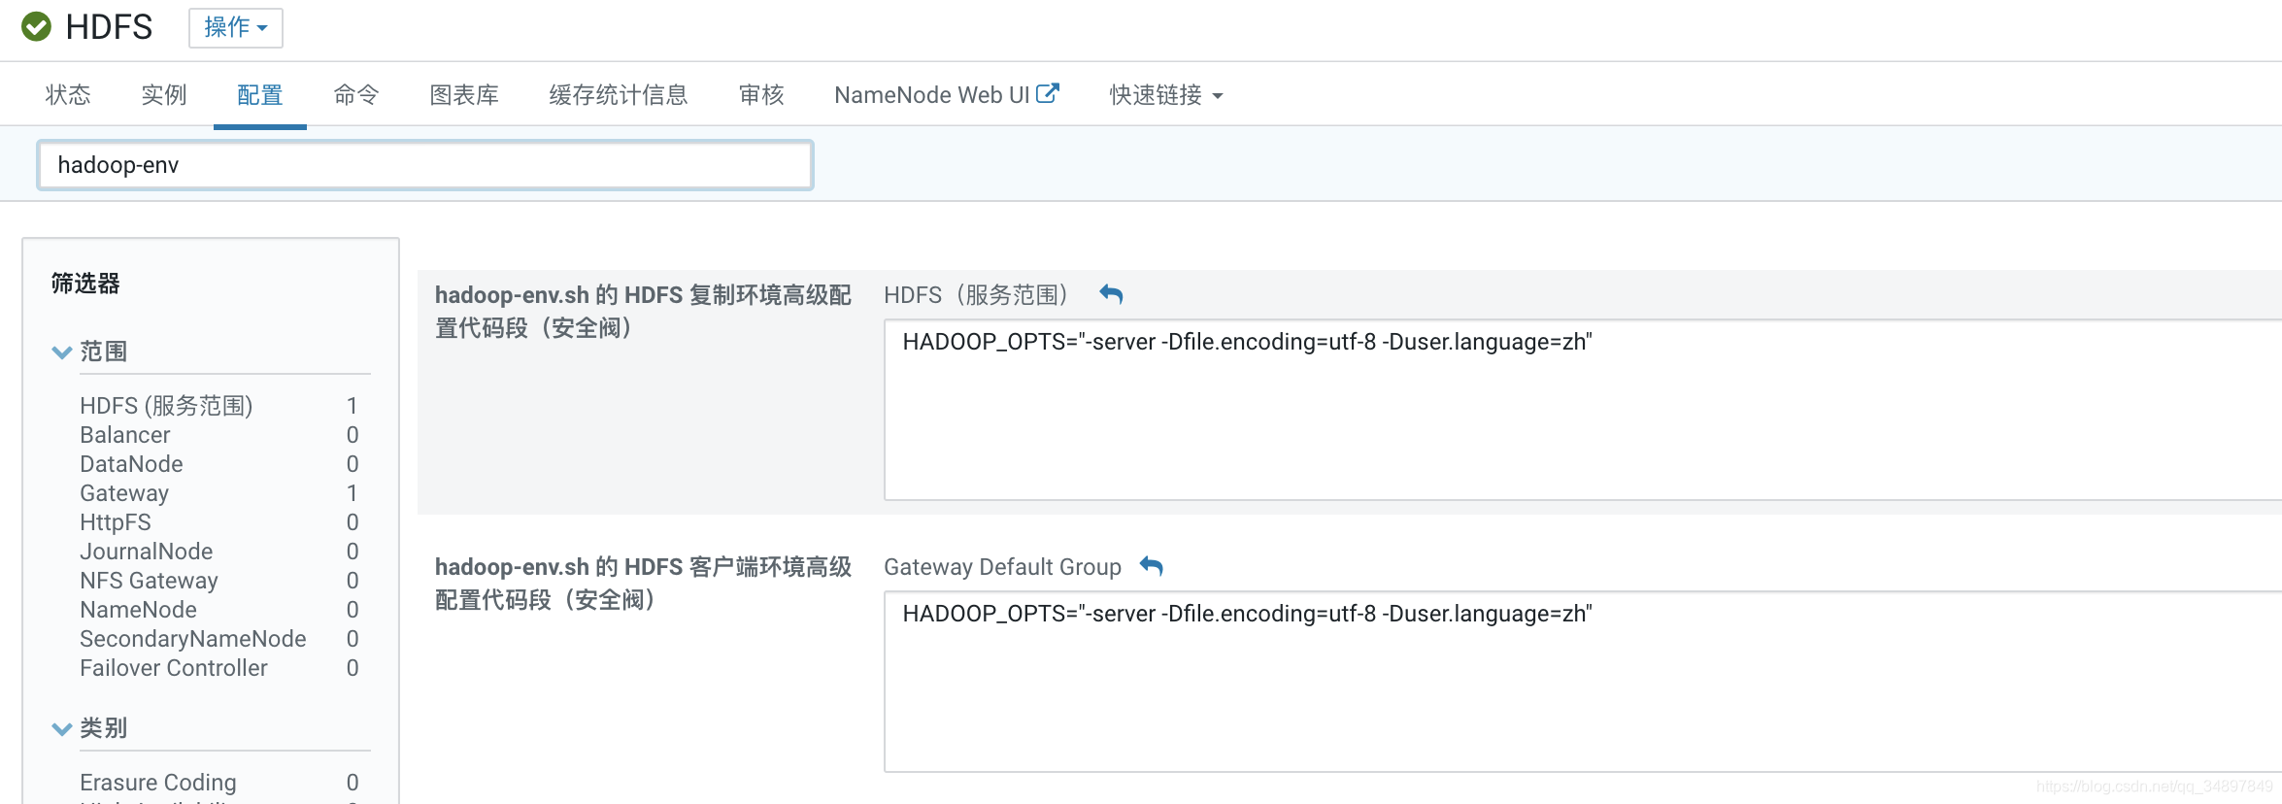Screen dimensions: 2282x804
Task: Open the 图表库 tab
Action: [464, 94]
